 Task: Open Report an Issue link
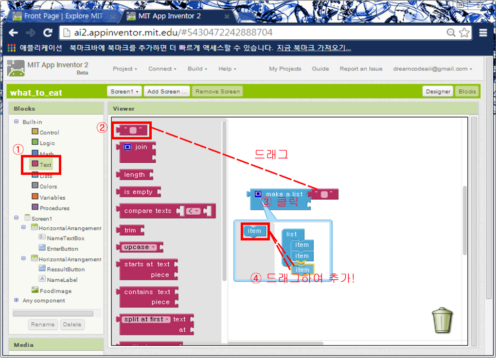tap(361, 68)
